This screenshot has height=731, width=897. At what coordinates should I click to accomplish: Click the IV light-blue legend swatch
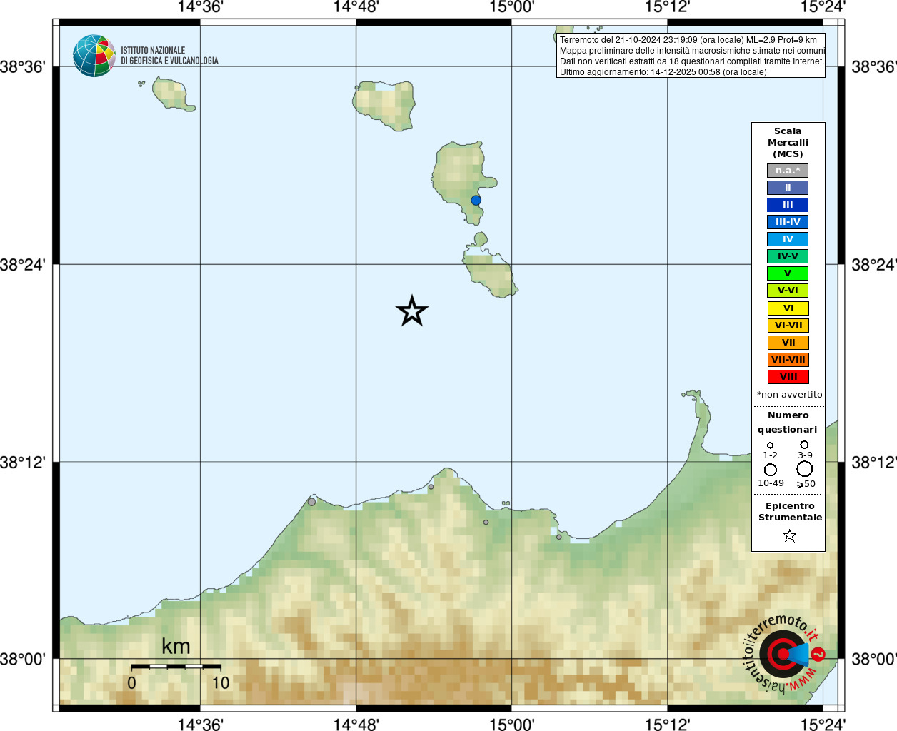(x=788, y=239)
